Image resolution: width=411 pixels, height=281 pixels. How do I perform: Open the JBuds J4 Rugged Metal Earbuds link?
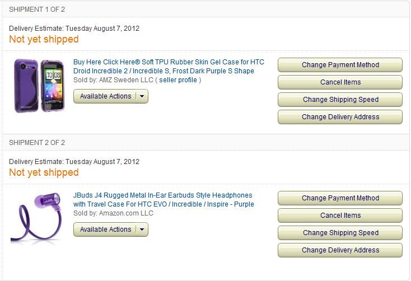point(164,195)
